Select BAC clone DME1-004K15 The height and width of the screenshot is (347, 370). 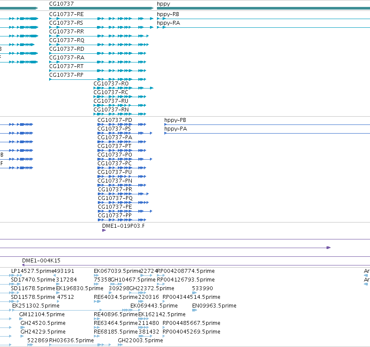click(x=41, y=261)
